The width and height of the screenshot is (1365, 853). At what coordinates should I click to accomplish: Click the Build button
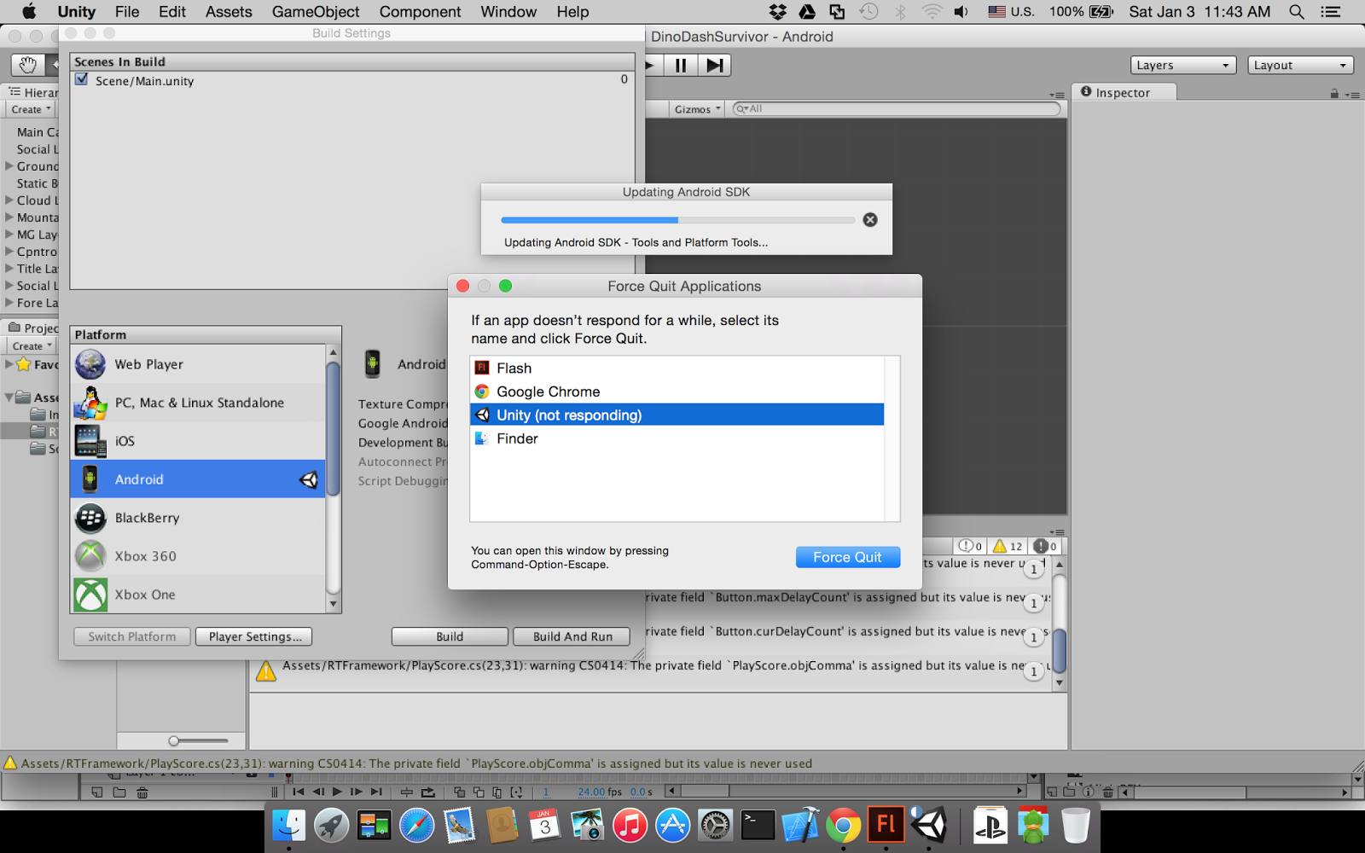(450, 636)
